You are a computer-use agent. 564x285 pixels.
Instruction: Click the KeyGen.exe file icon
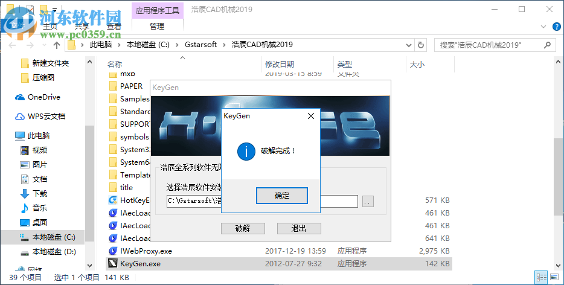click(x=113, y=264)
